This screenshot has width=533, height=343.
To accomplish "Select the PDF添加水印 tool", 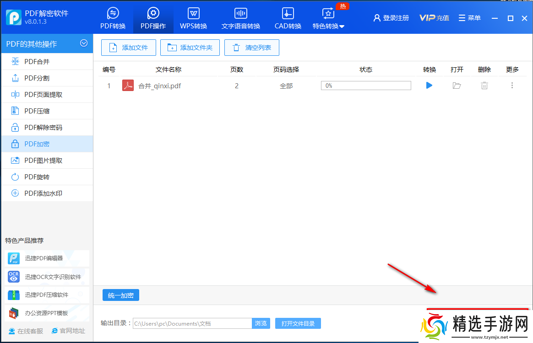I will point(40,193).
